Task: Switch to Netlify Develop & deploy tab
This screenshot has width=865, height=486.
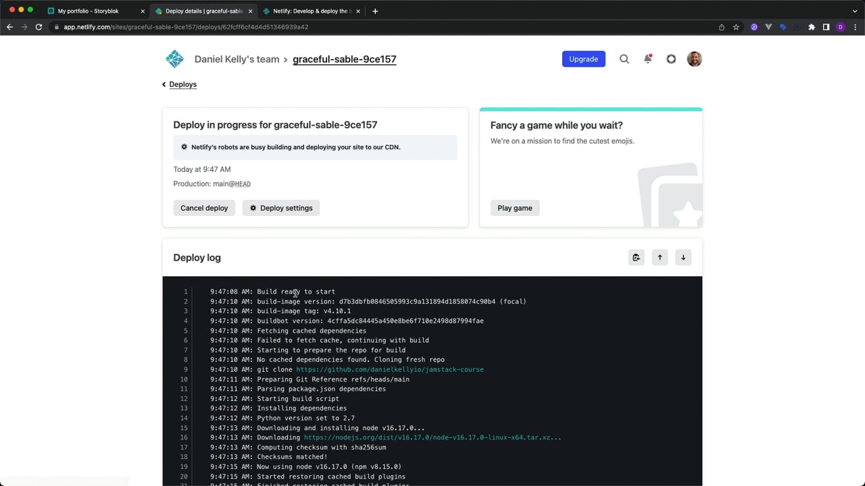Action: coord(311,11)
